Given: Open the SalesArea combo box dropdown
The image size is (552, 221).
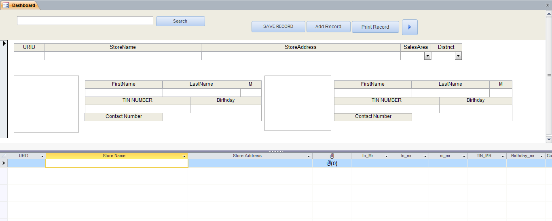Looking at the screenshot, I should [x=427, y=56].
